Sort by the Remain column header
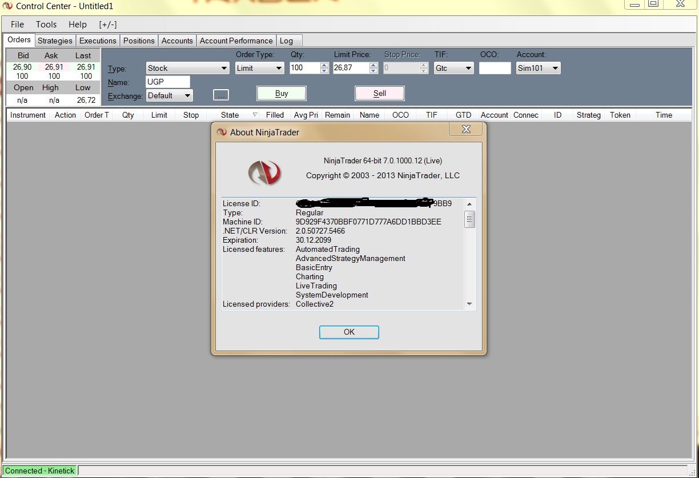The image size is (699, 478). click(x=338, y=115)
